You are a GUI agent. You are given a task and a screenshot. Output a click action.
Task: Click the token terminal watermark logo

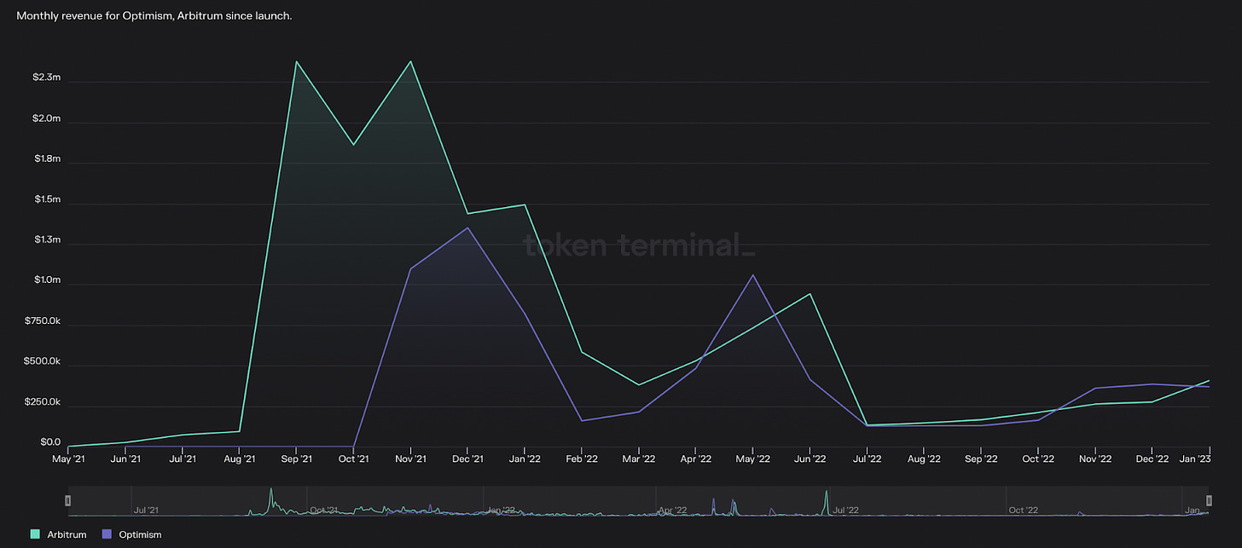click(x=638, y=246)
